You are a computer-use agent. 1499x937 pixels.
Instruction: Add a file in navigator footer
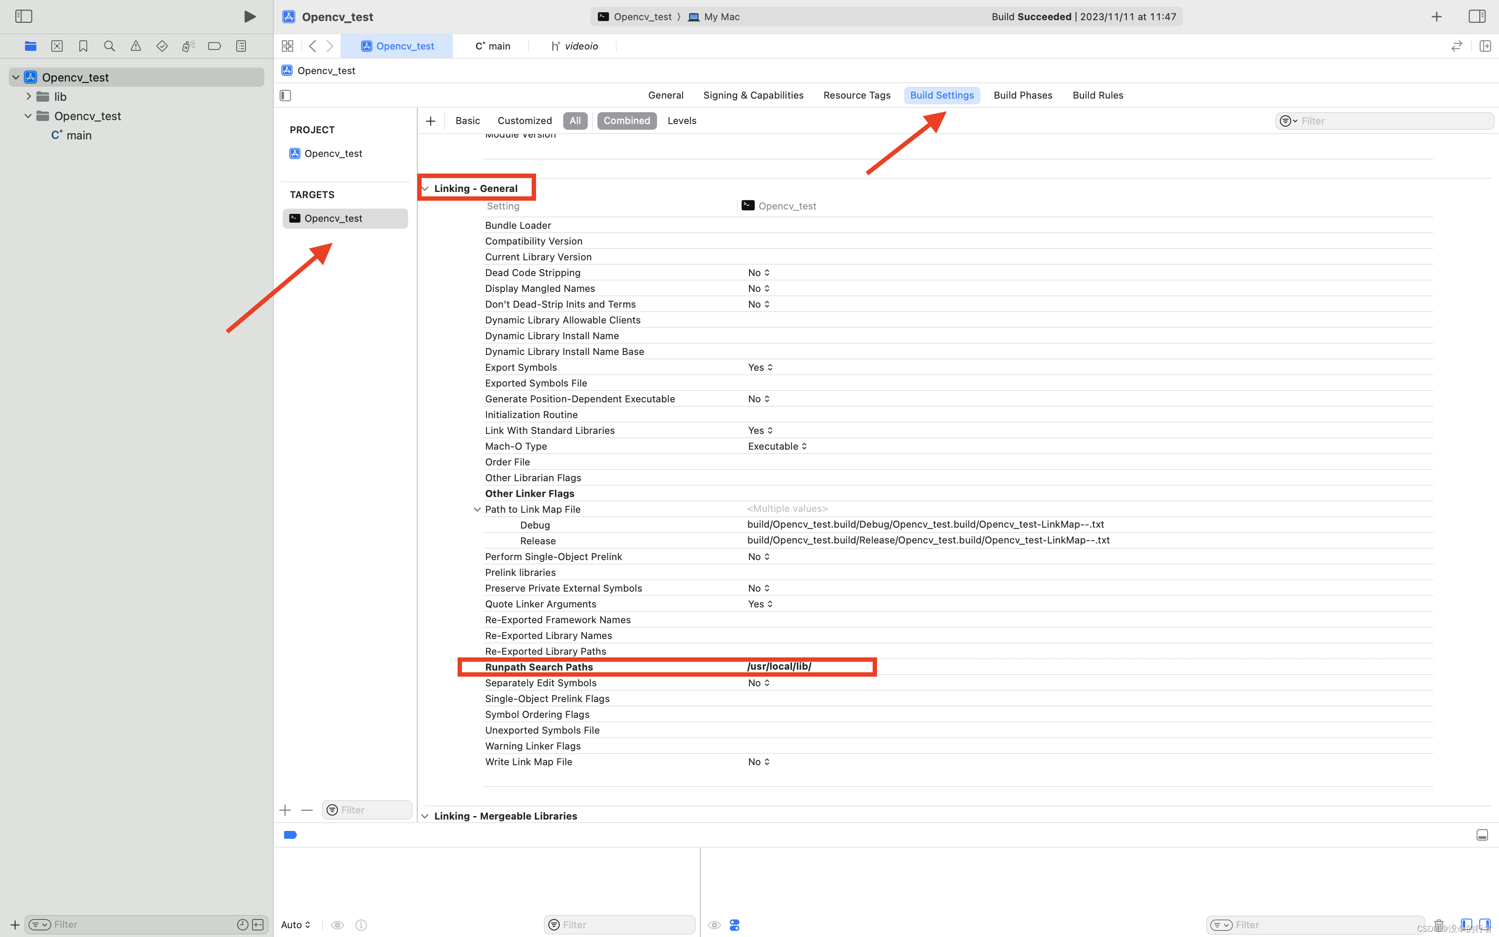15,925
